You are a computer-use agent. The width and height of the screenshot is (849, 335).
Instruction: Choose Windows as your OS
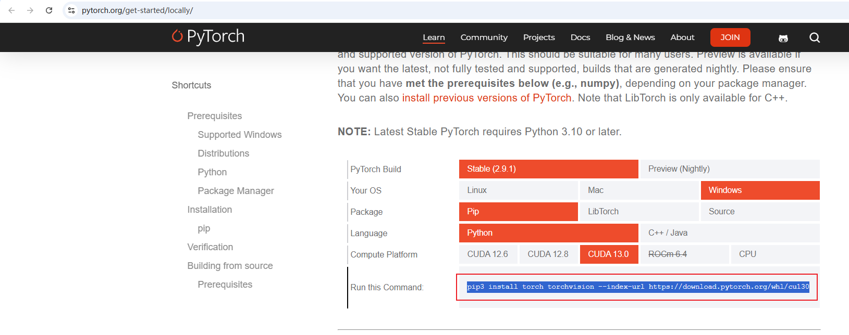[x=760, y=190]
